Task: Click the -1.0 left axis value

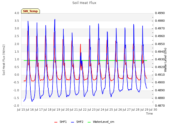Action: [x=16, y=90]
